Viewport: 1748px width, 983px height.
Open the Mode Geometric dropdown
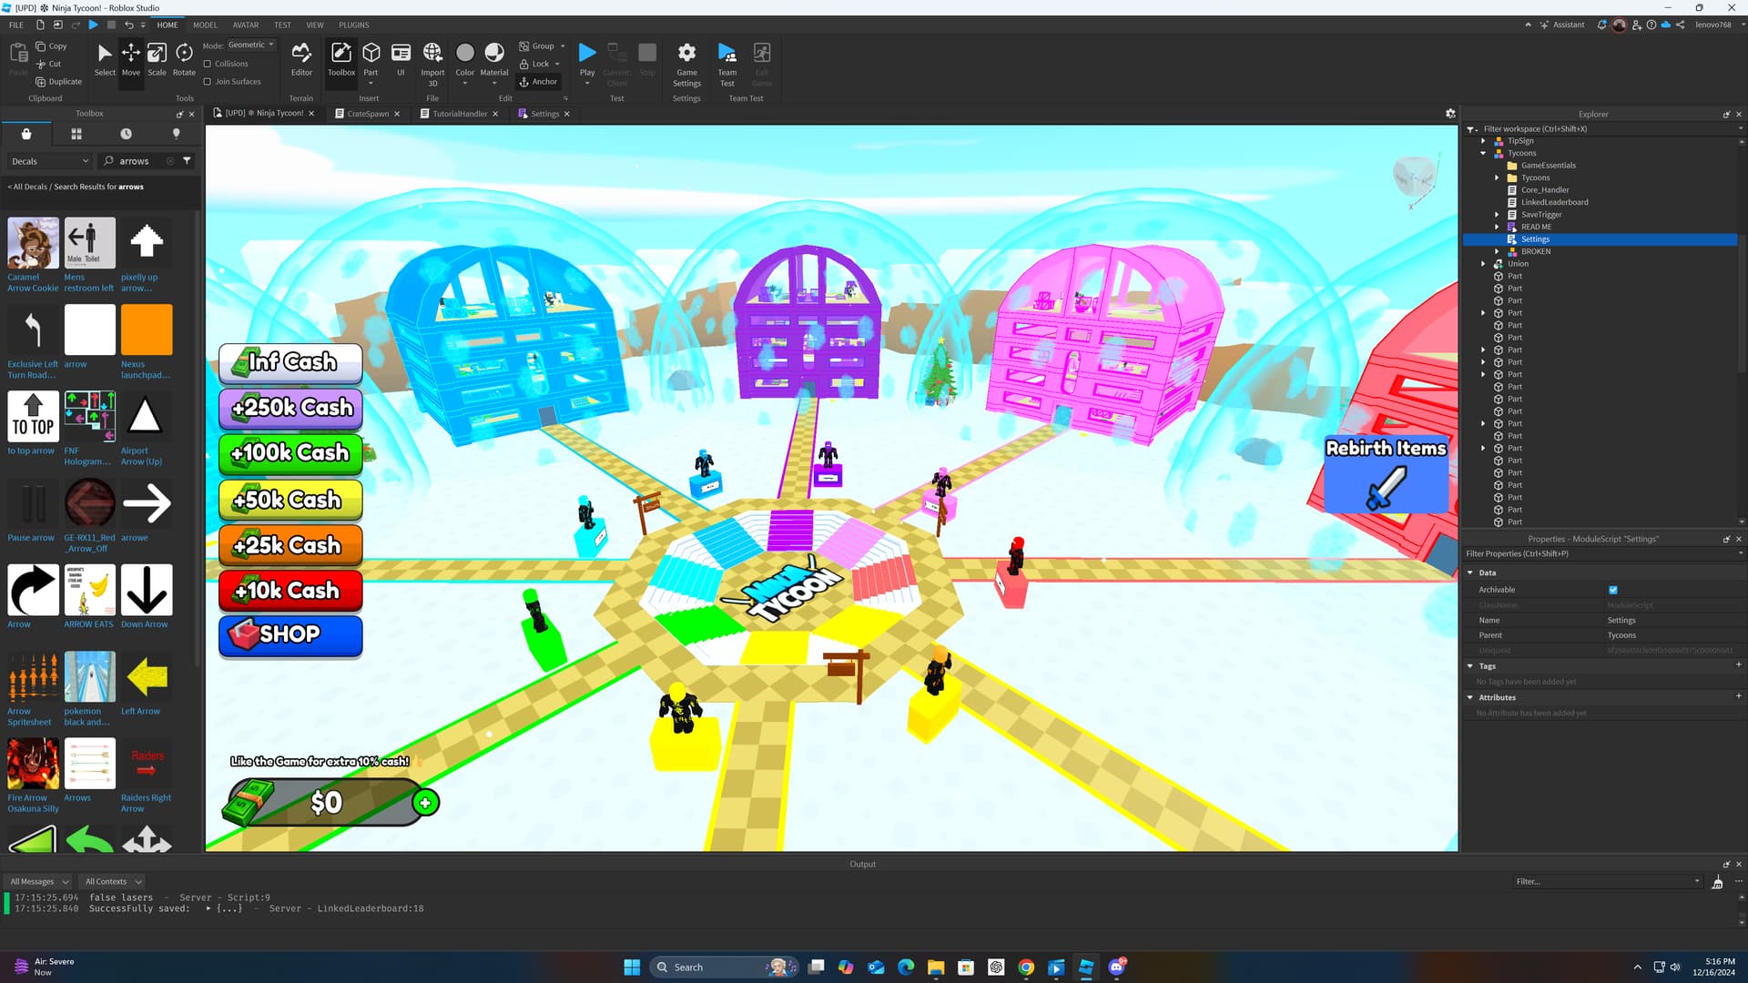[x=250, y=45]
